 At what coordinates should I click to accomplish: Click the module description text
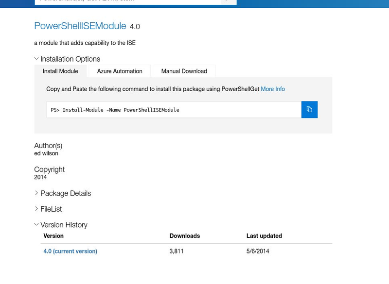85,43
